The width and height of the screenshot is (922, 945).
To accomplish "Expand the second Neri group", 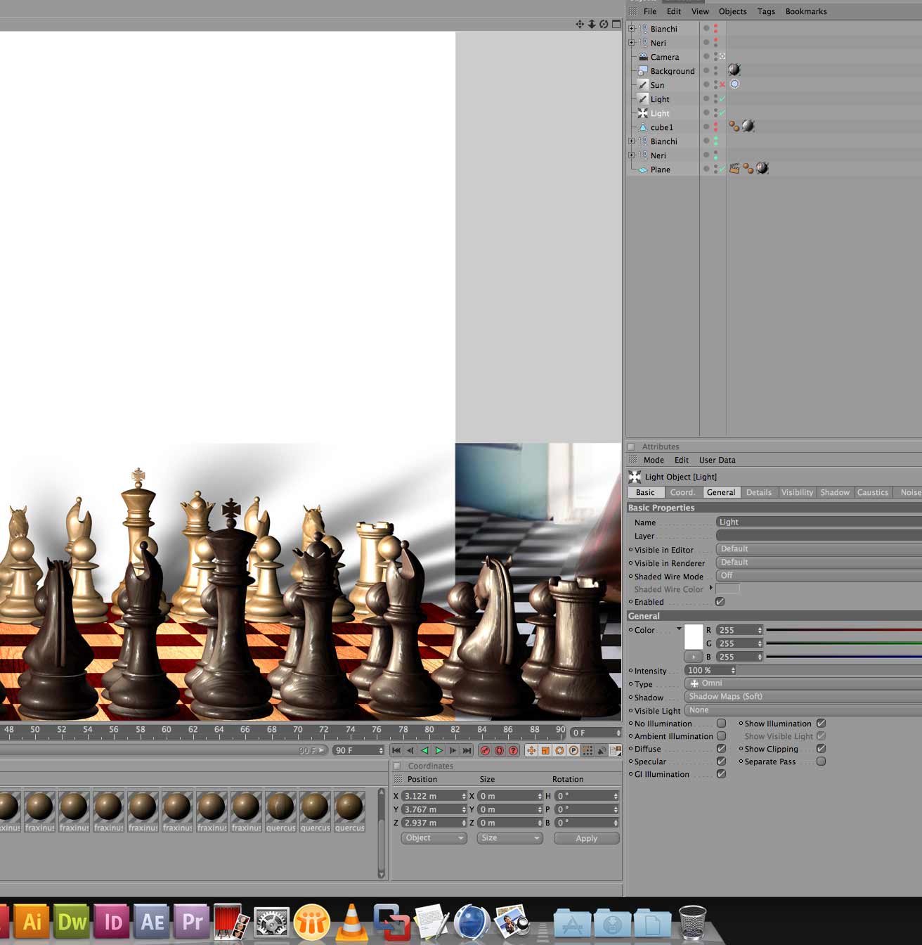I will 631,155.
